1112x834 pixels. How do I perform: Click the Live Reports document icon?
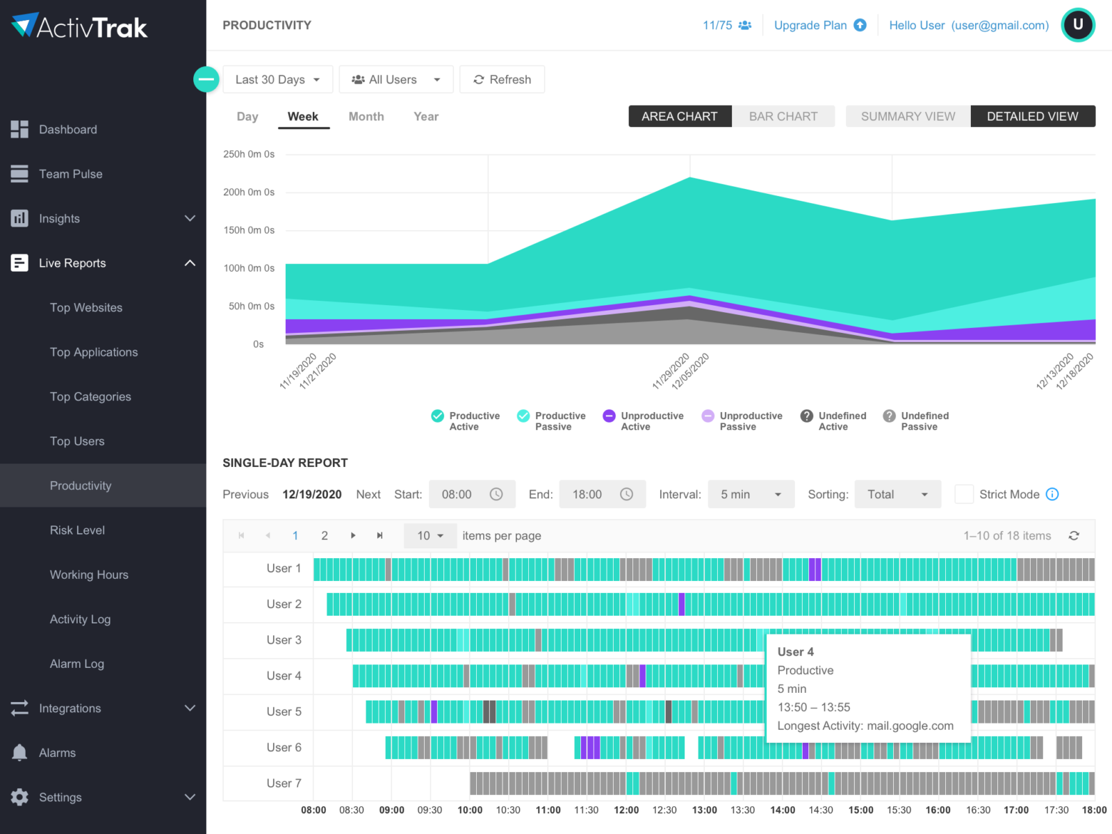(19, 263)
